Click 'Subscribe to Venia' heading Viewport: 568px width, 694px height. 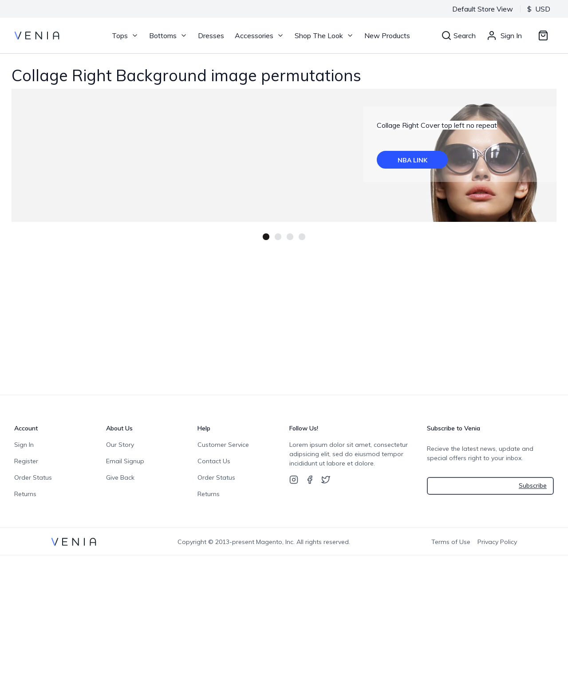coord(454,428)
